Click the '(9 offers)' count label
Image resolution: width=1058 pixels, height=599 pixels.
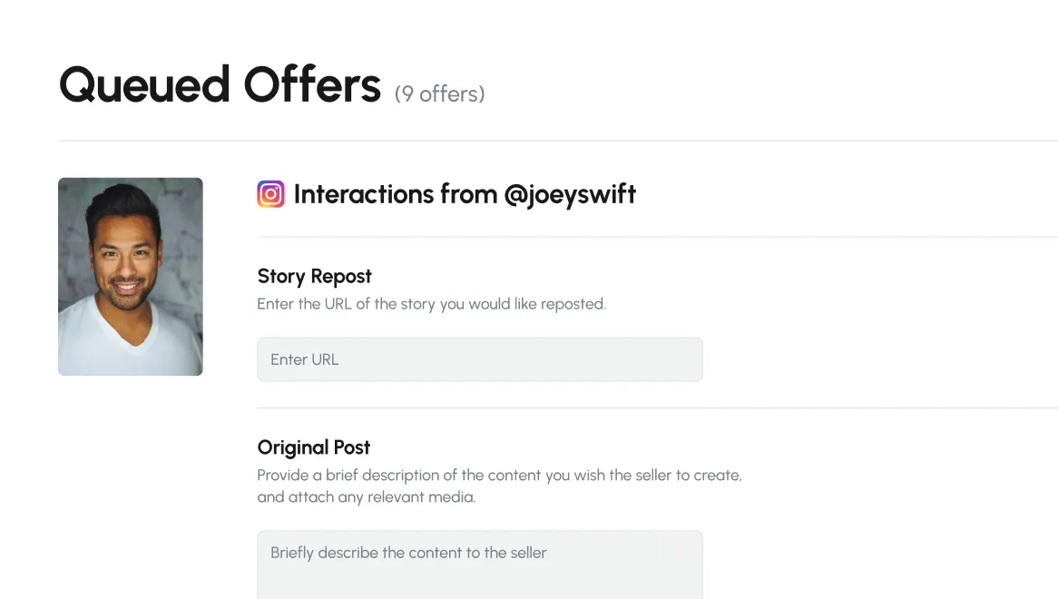[x=440, y=93]
